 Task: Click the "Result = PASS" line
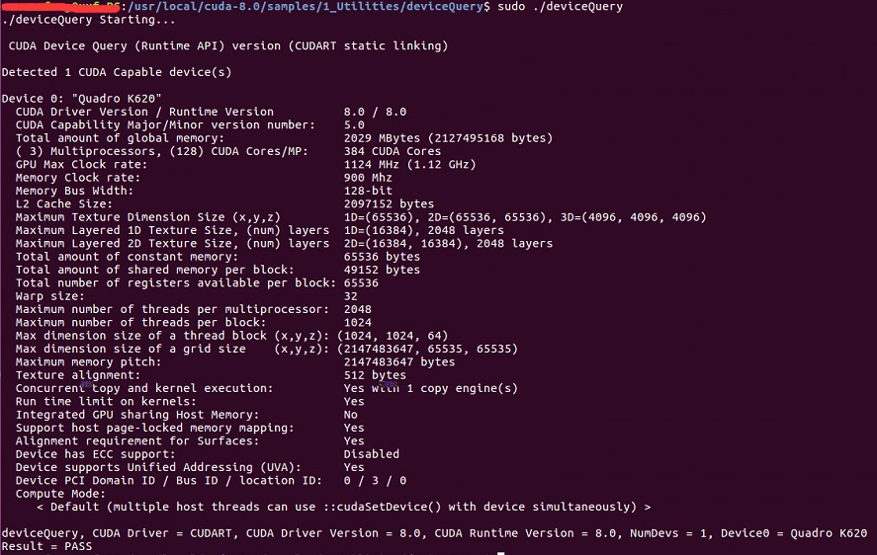pyautogui.click(x=46, y=546)
